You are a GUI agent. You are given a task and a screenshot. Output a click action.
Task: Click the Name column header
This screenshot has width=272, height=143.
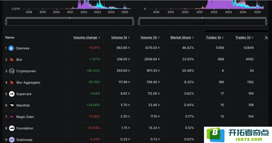tap(10, 38)
